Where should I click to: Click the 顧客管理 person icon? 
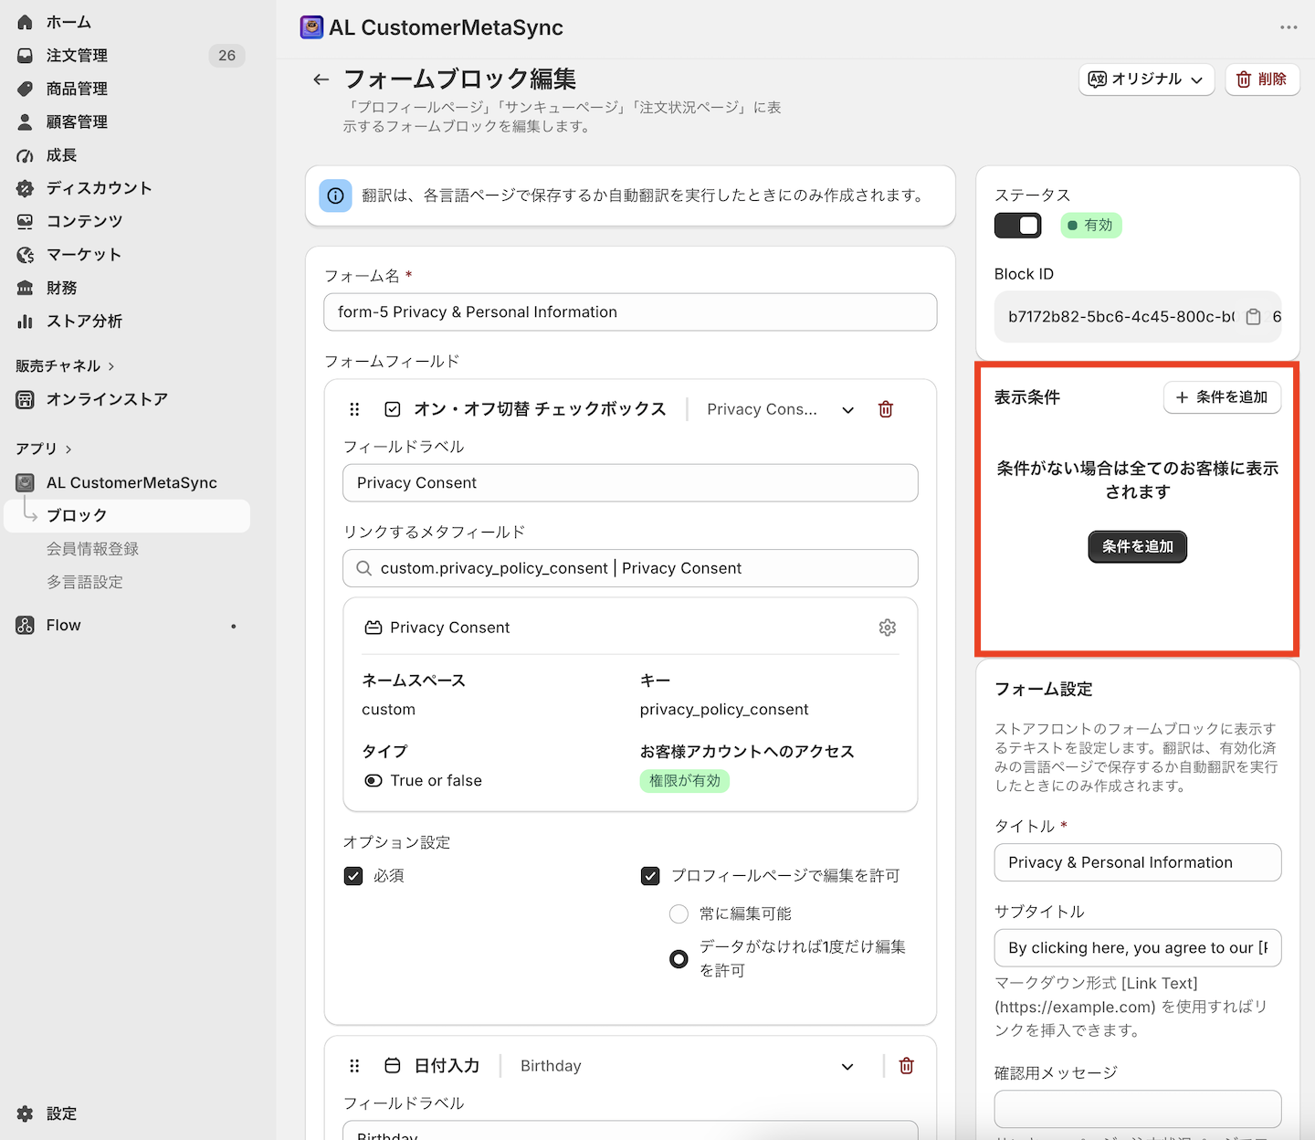(x=25, y=121)
